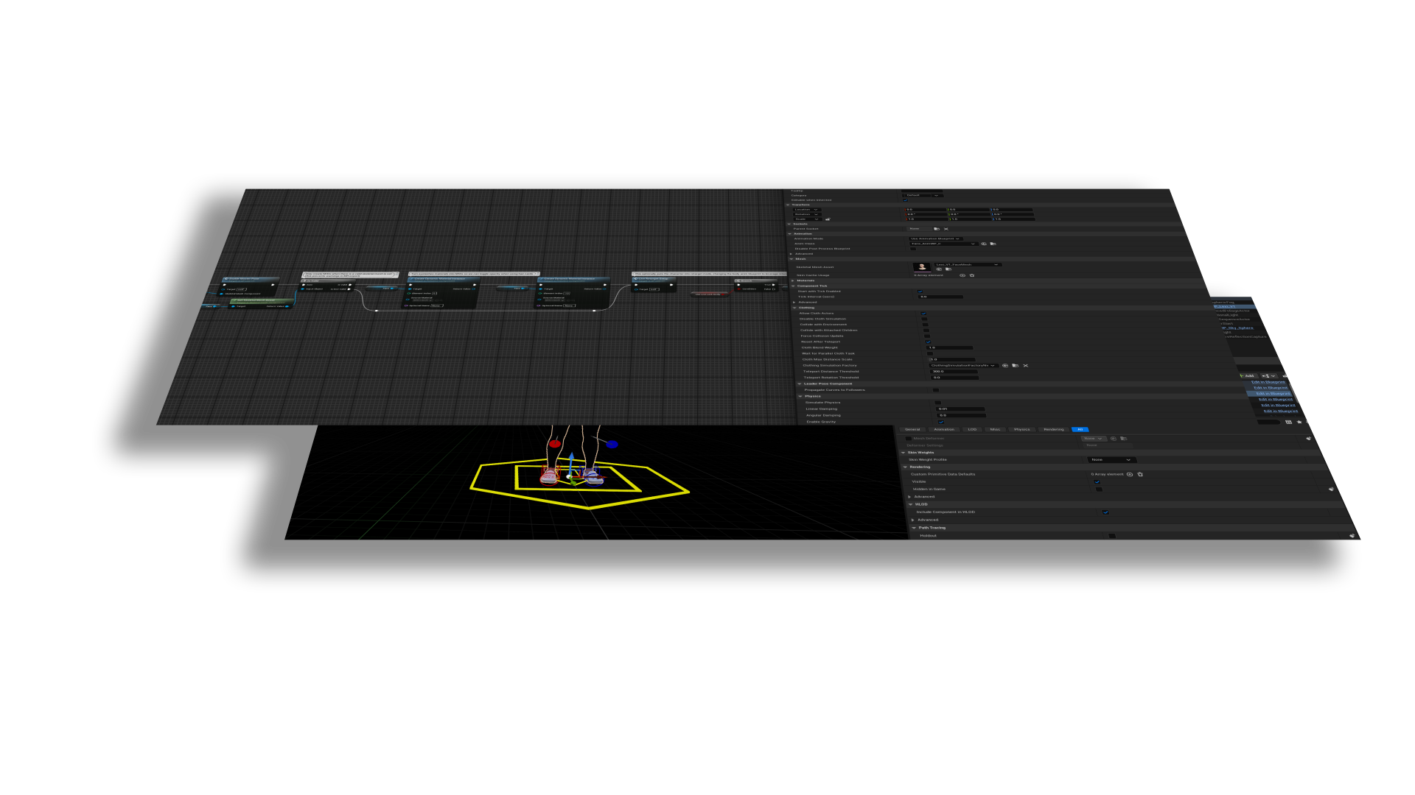Click the skeletal mesh asset thumbnail
This screenshot has height=795, width=1415.
point(922,267)
